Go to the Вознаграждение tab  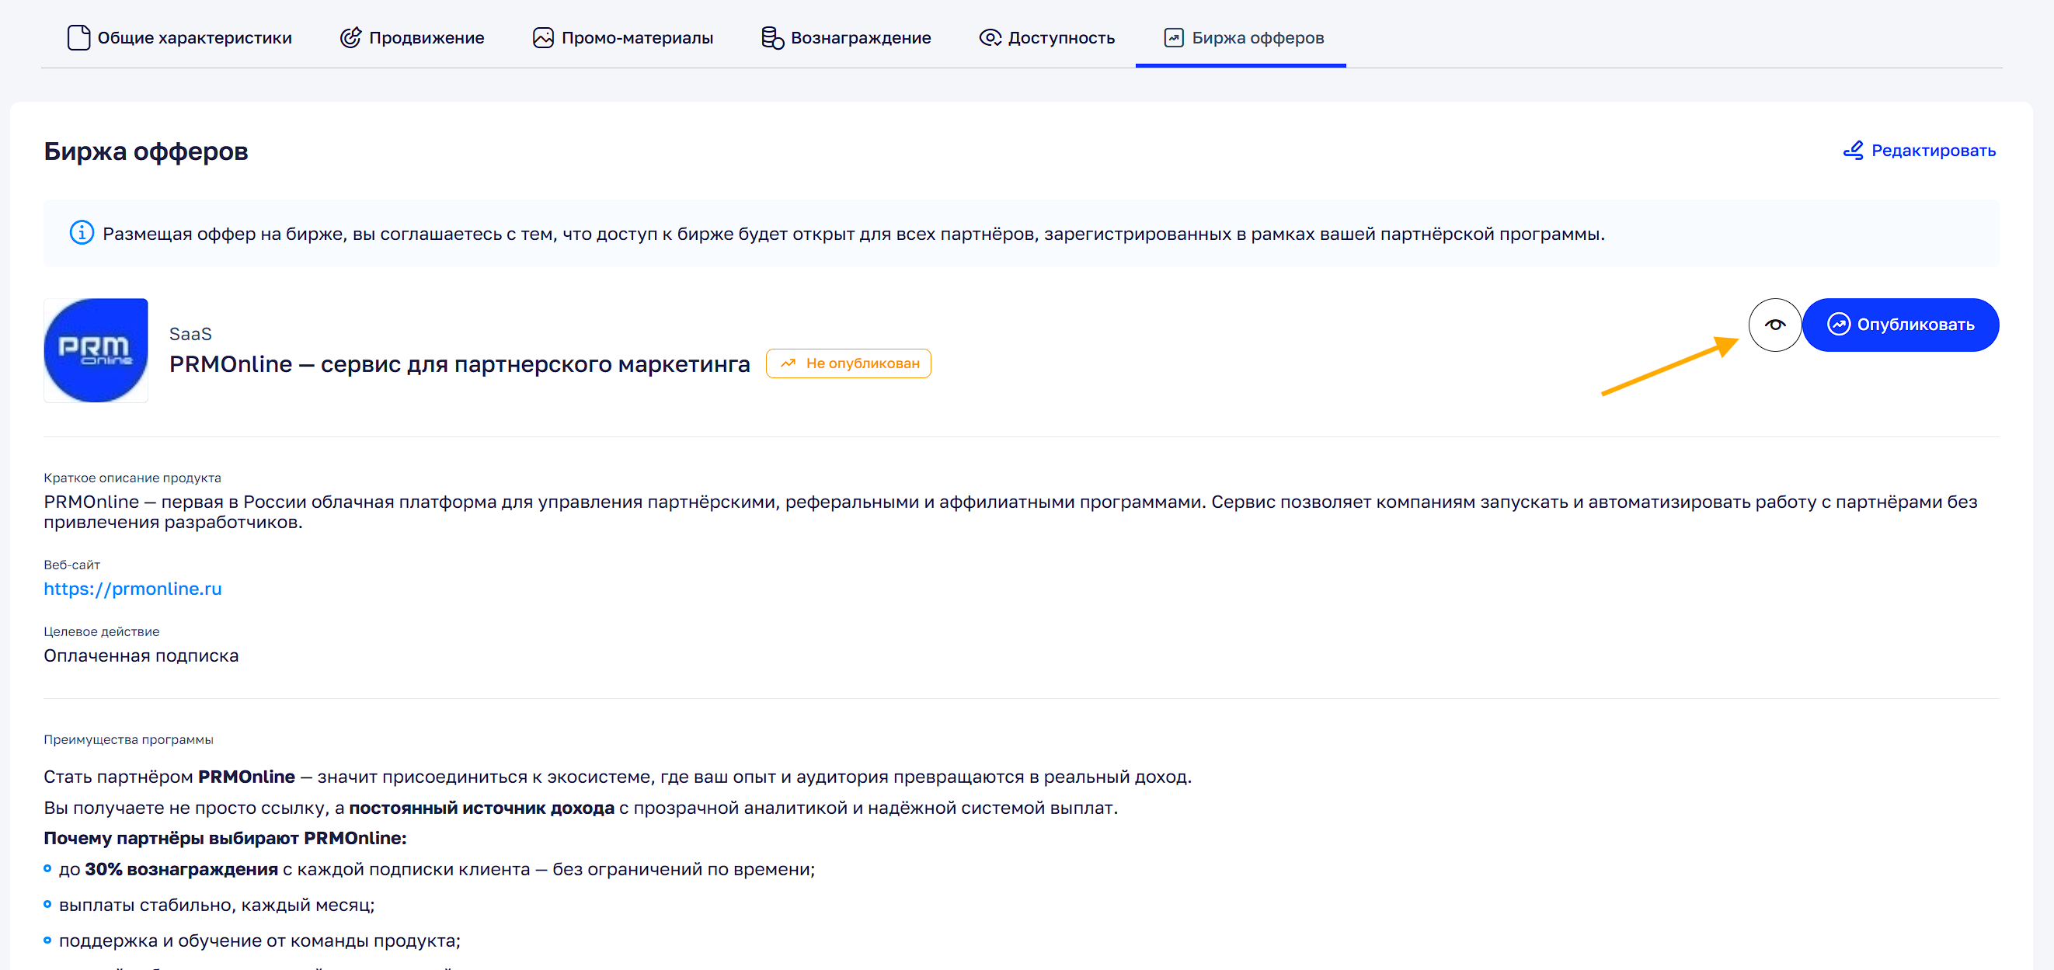[860, 37]
